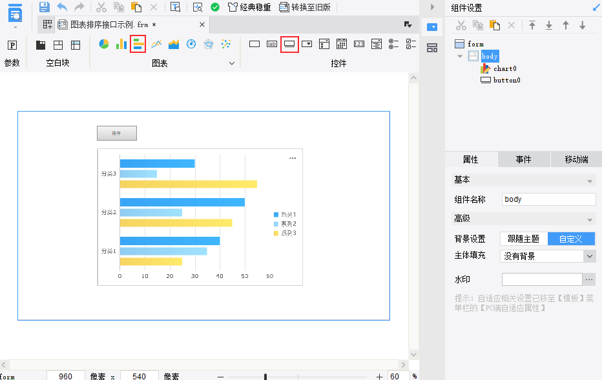Switch to the 属性 tab
This screenshot has height=380, width=602.
[x=471, y=159]
